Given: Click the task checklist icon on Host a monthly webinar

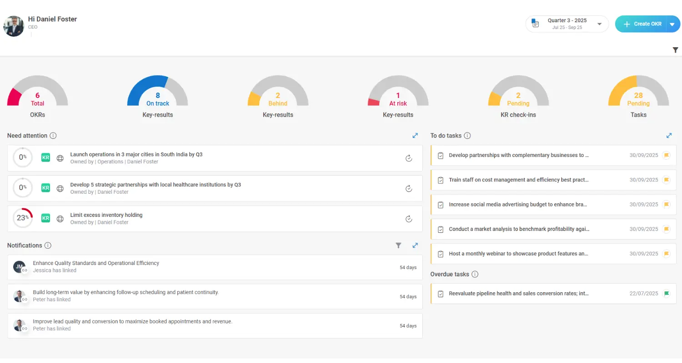Looking at the screenshot, I should point(440,254).
